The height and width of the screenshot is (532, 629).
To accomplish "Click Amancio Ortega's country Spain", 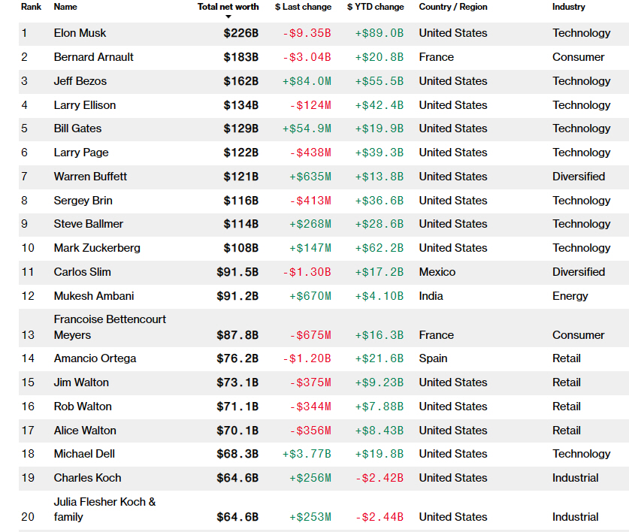I will [x=433, y=358].
